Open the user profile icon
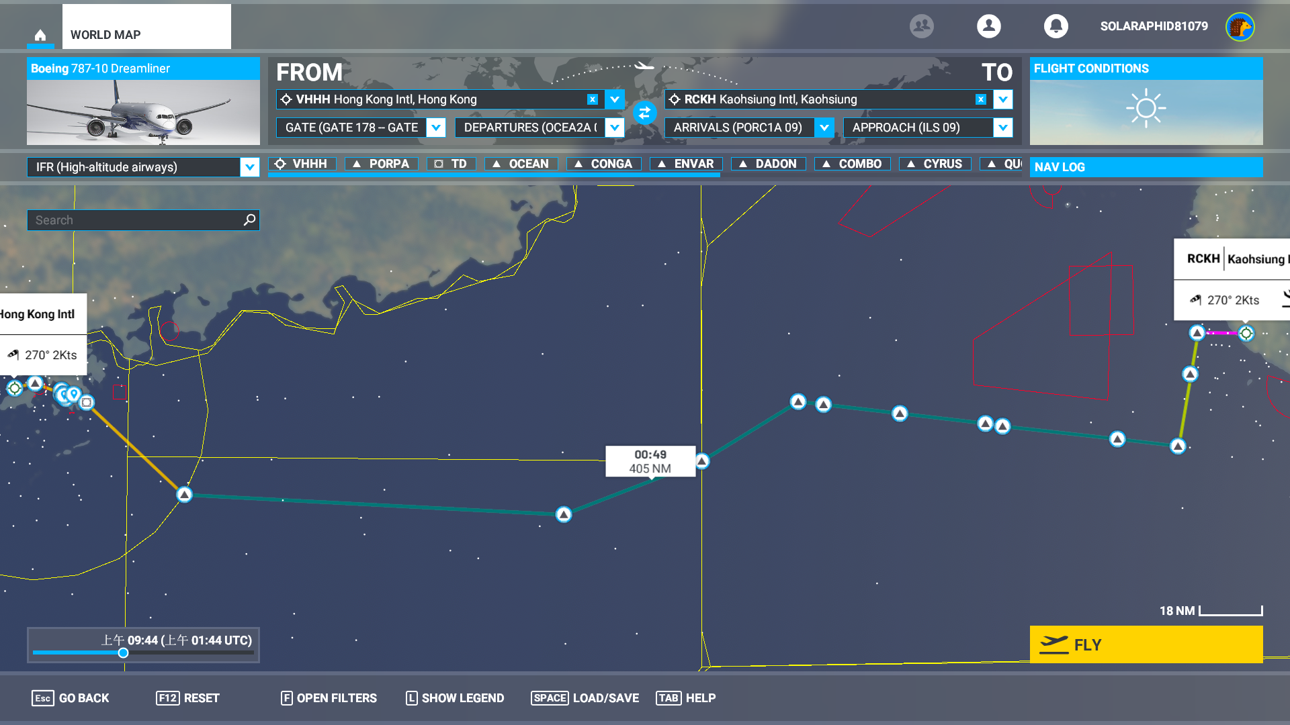1290x725 pixels. tap(988, 26)
